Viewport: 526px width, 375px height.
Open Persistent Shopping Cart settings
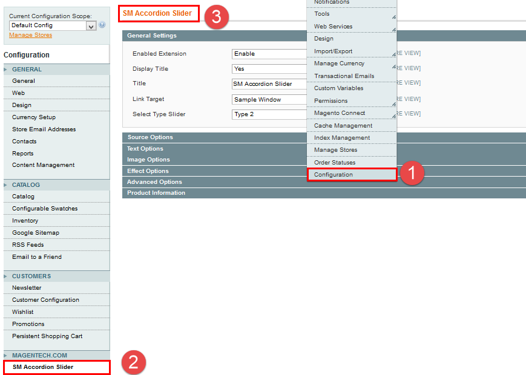tap(56, 336)
